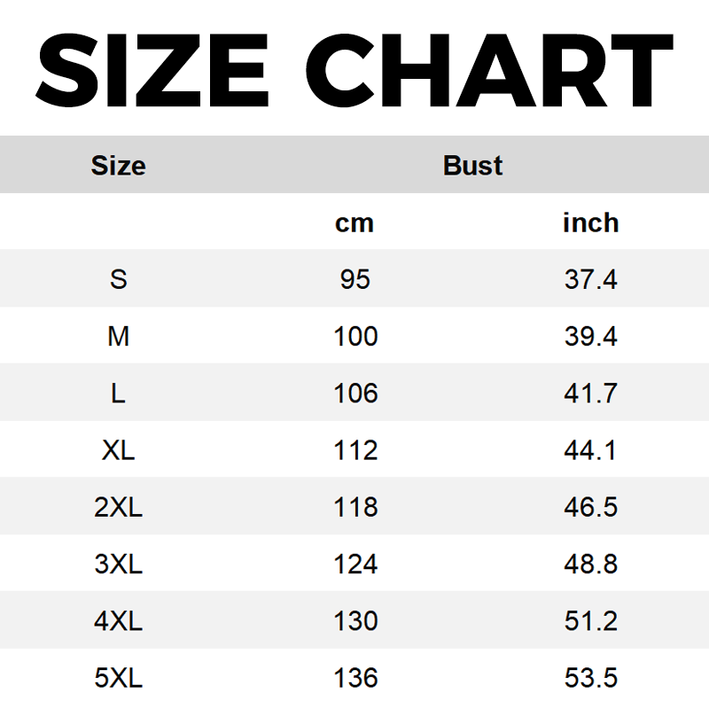The width and height of the screenshot is (709, 709).
Task: Click the 53.5 inch bust value
Action: point(590,678)
